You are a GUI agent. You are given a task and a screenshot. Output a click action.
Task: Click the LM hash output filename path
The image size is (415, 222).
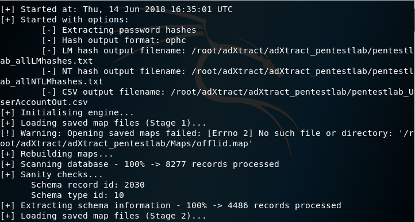coord(302,50)
